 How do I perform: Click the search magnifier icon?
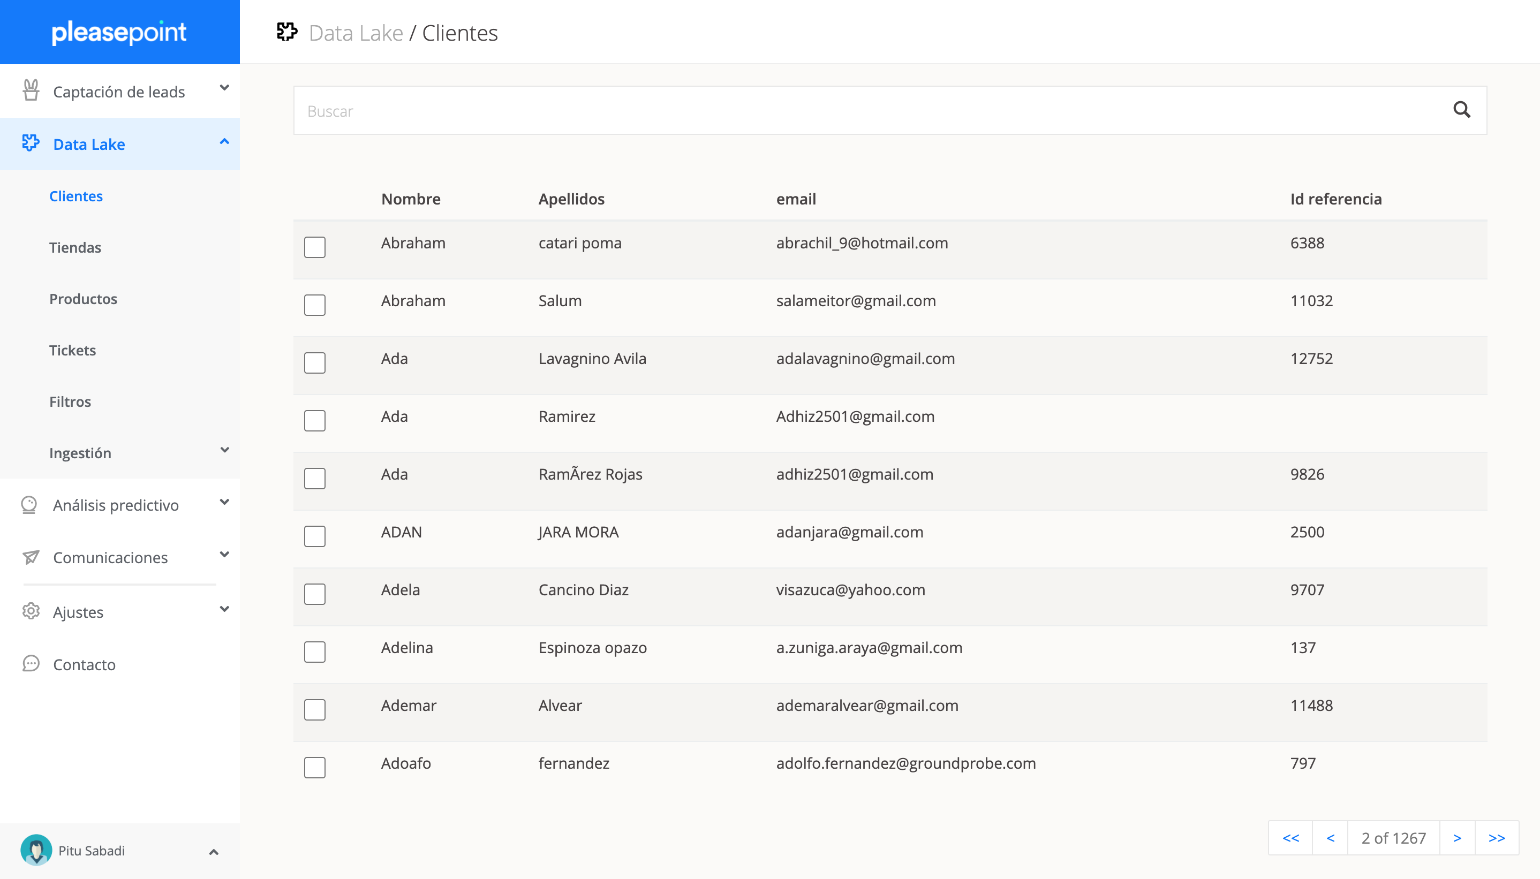[1461, 110]
